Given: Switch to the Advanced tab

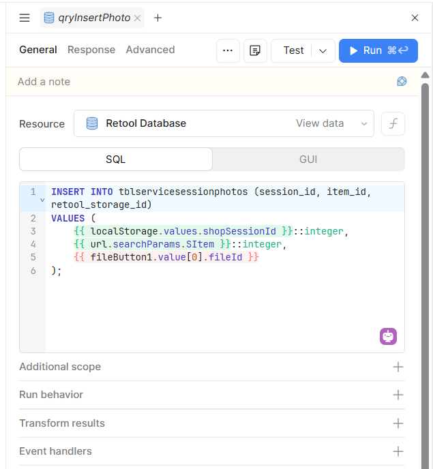Looking at the screenshot, I should point(150,50).
